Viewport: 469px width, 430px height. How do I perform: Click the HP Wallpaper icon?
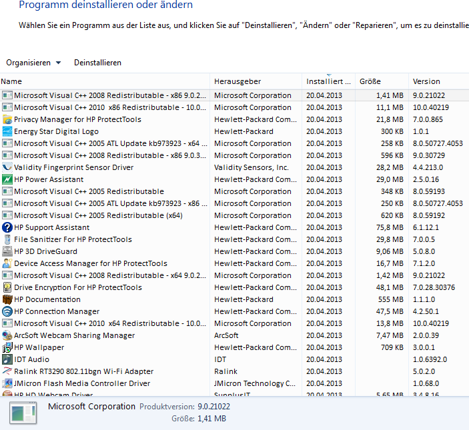pyautogui.click(x=7, y=347)
